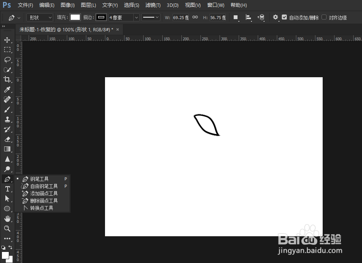Open the path alignment options
The width and height of the screenshot is (362, 263).
point(249,18)
